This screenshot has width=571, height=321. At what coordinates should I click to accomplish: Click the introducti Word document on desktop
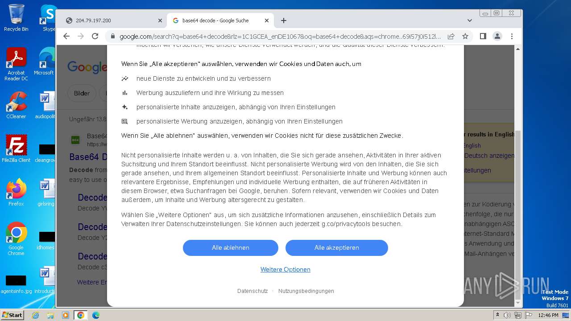(x=46, y=280)
